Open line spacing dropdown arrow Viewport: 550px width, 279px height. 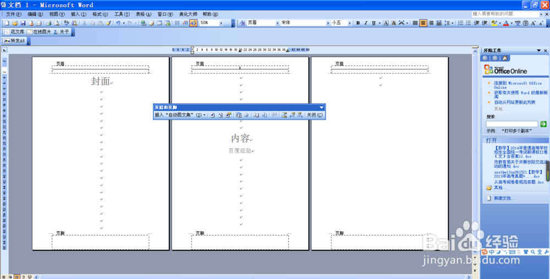click(x=453, y=23)
